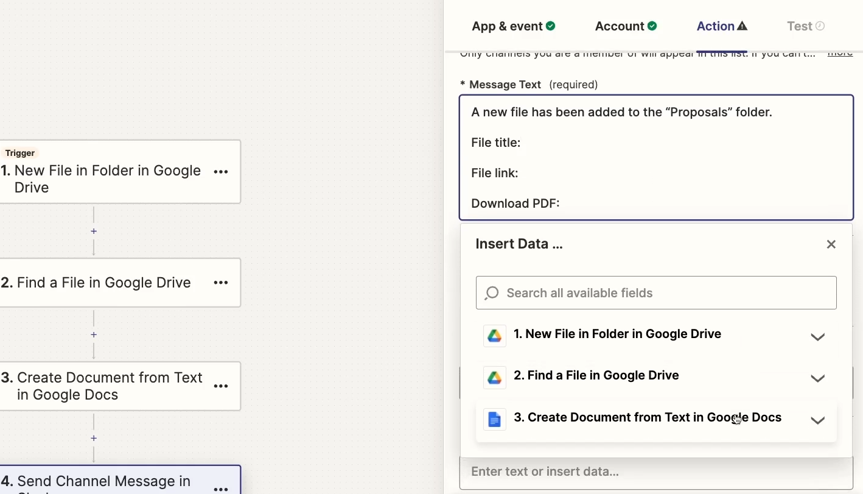This screenshot has height=494, width=863.
Task: Click the more link in channel description
Action: coord(840,53)
